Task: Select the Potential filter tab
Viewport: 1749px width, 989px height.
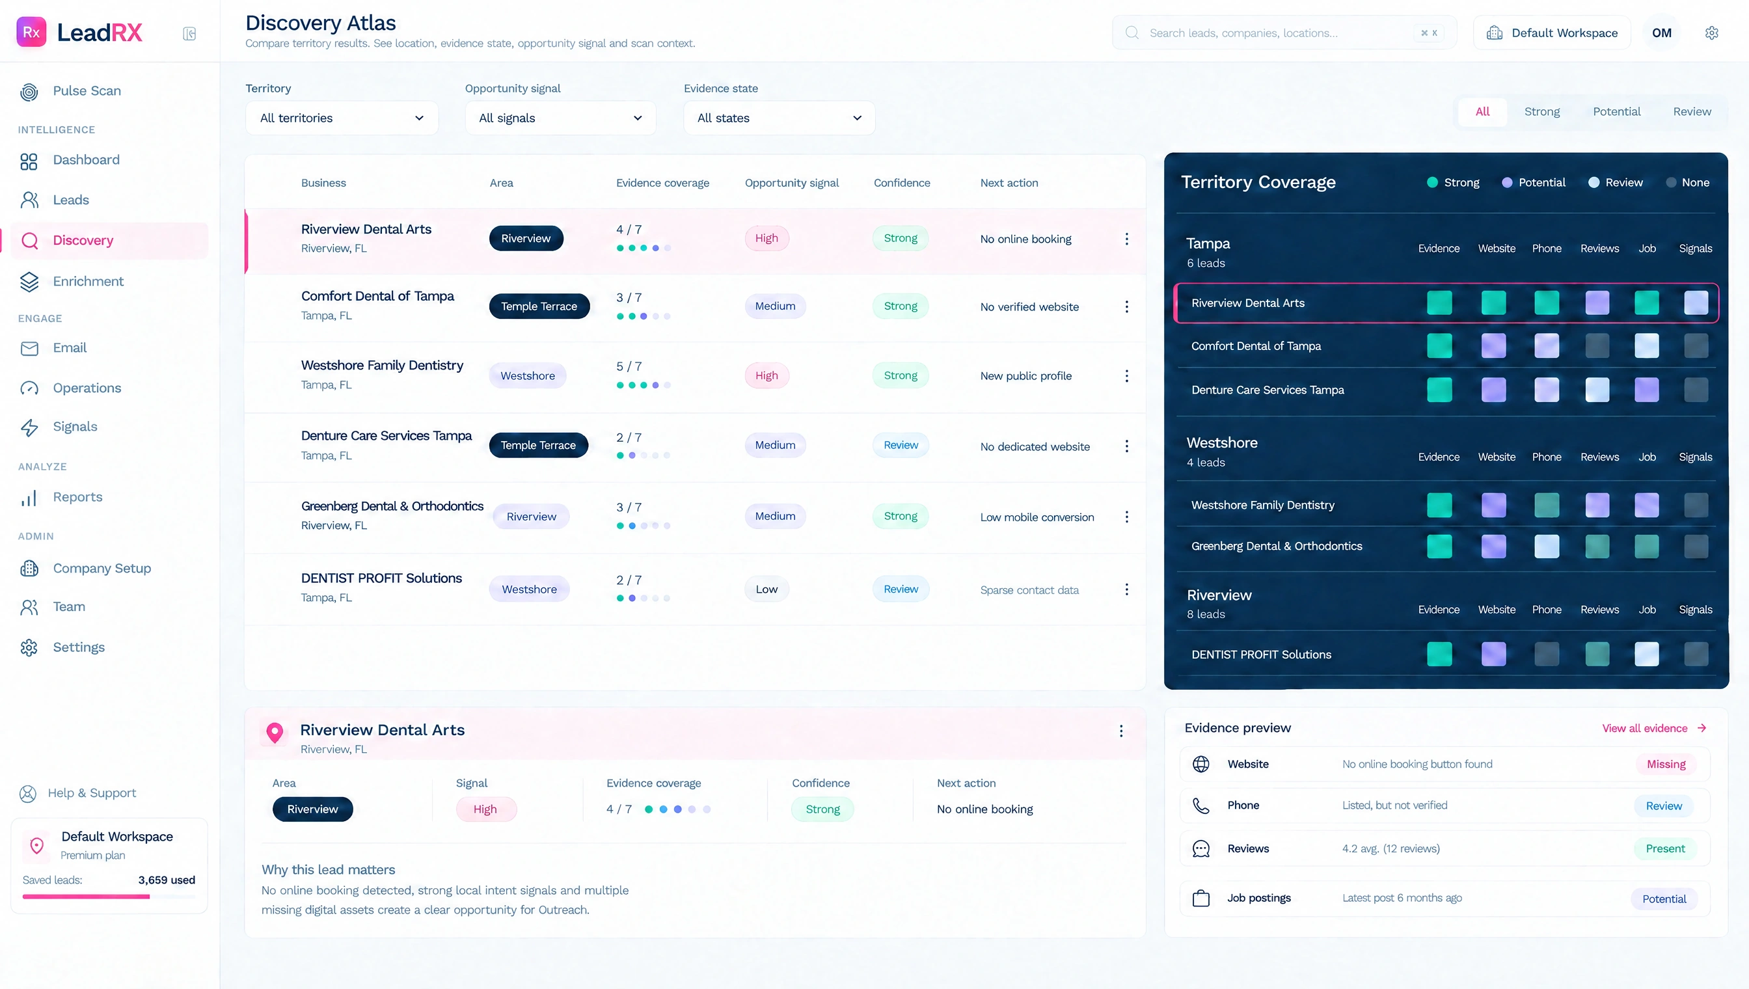Action: tap(1616, 112)
